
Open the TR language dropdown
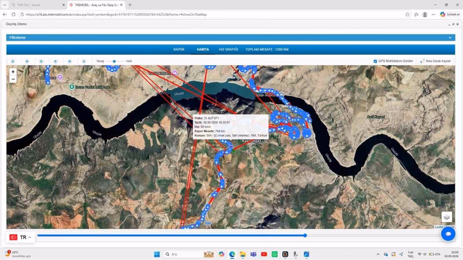point(20,237)
